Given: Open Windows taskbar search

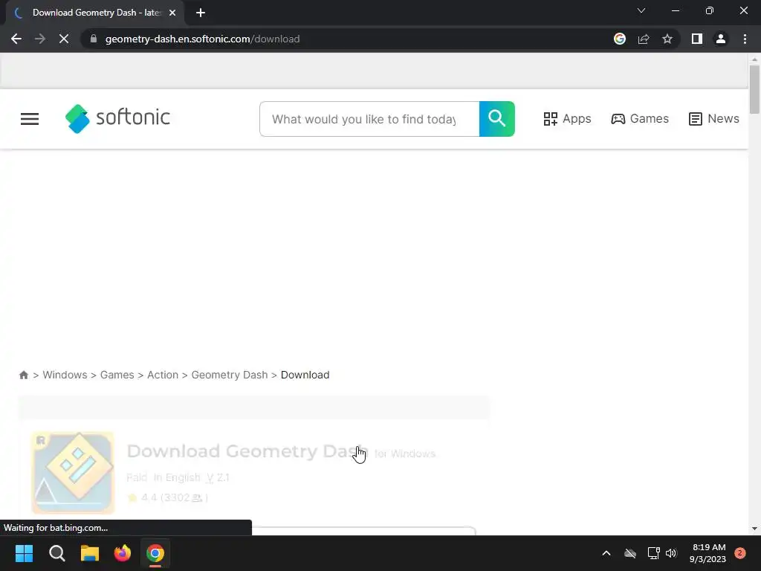Looking at the screenshot, I should (x=56, y=553).
